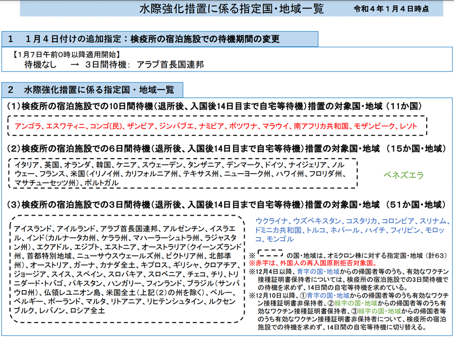Click the red country list starting with アンゴラ

coord(216,126)
